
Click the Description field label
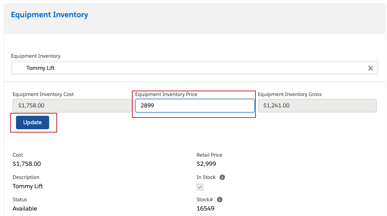(x=26, y=177)
